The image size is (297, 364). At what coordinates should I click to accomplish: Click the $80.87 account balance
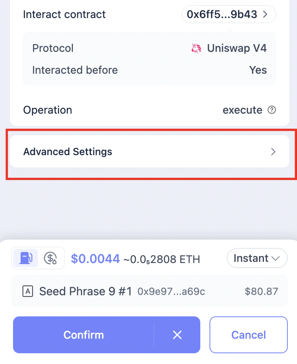(262, 291)
